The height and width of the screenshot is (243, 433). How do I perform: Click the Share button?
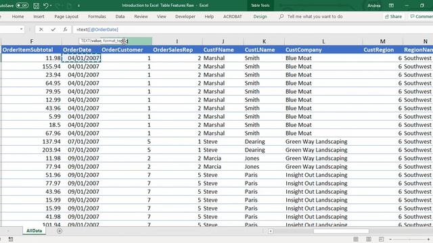click(x=394, y=16)
